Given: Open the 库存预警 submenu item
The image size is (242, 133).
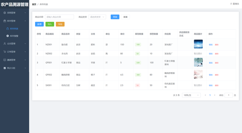Looking at the screenshot, I should (14, 36).
